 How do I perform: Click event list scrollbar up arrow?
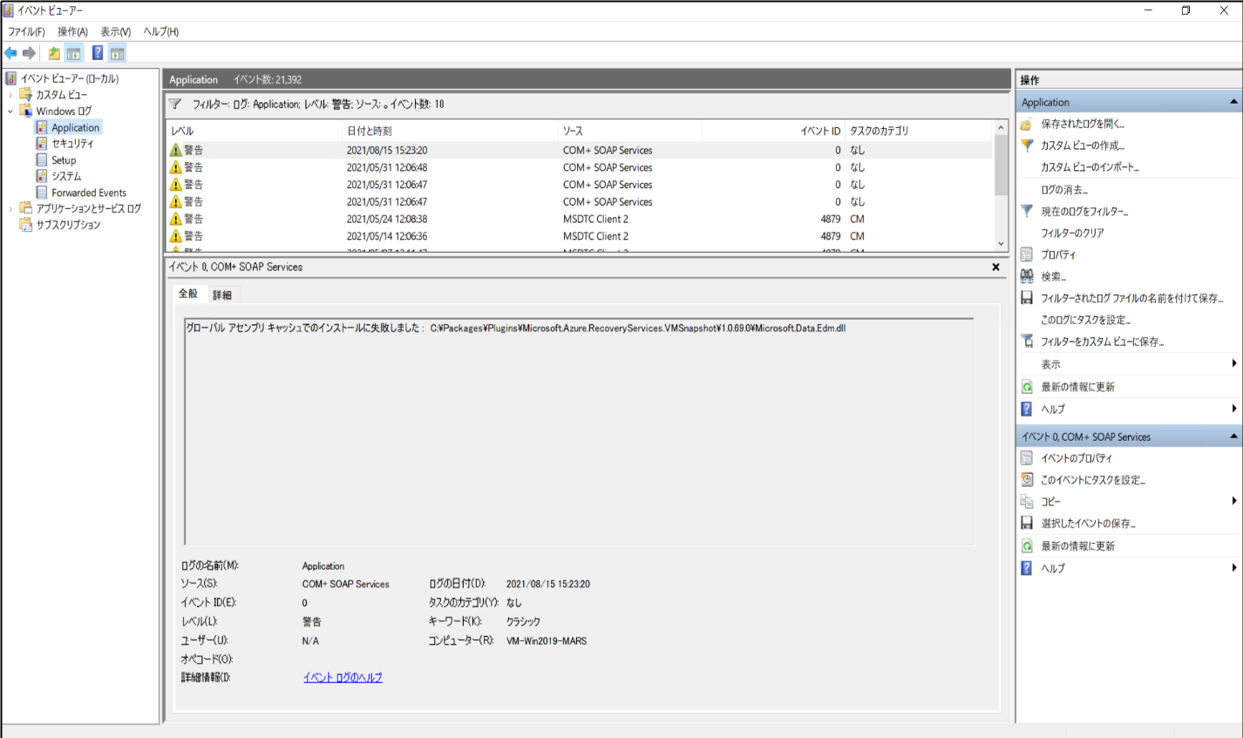tap(1001, 128)
